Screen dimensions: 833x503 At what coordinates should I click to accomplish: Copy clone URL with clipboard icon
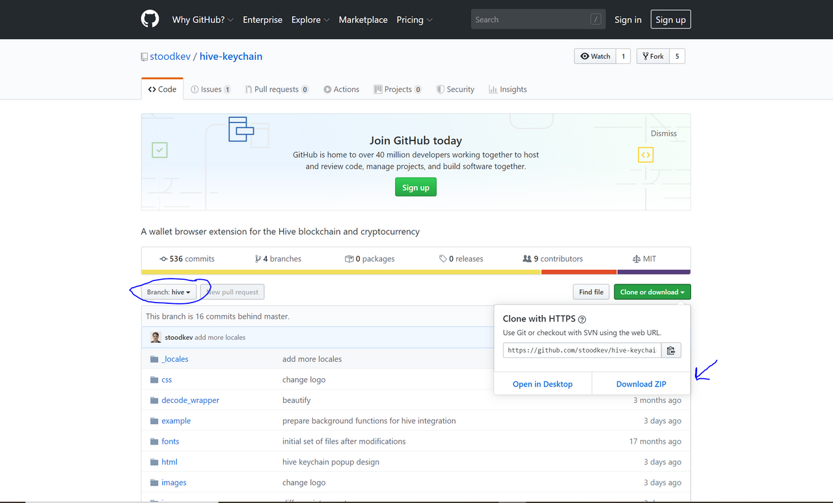pos(671,350)
